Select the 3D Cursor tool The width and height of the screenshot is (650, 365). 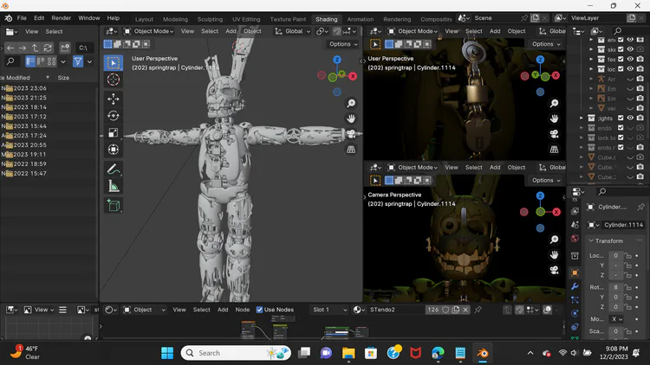114,80
